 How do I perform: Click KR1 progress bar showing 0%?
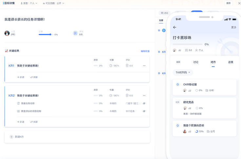tap(96, 66)
